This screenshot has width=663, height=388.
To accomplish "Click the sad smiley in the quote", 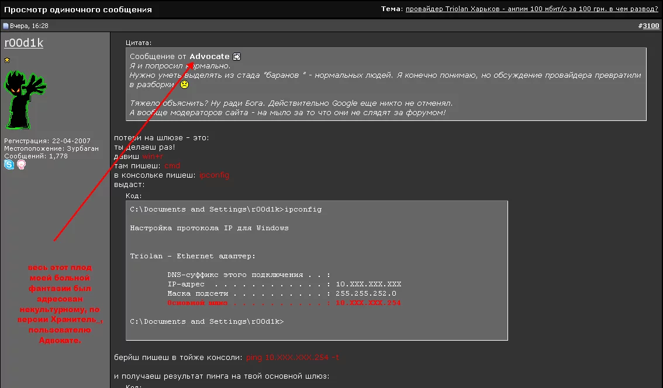I will point(184,85).
